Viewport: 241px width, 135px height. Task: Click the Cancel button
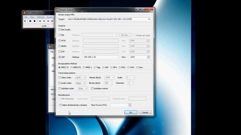[x=145, y=112]
